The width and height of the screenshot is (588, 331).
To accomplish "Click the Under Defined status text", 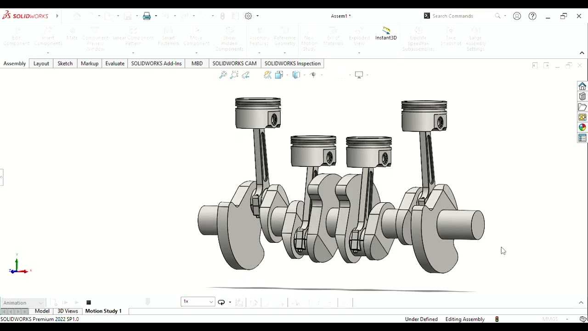I will [x=421, y=319].
